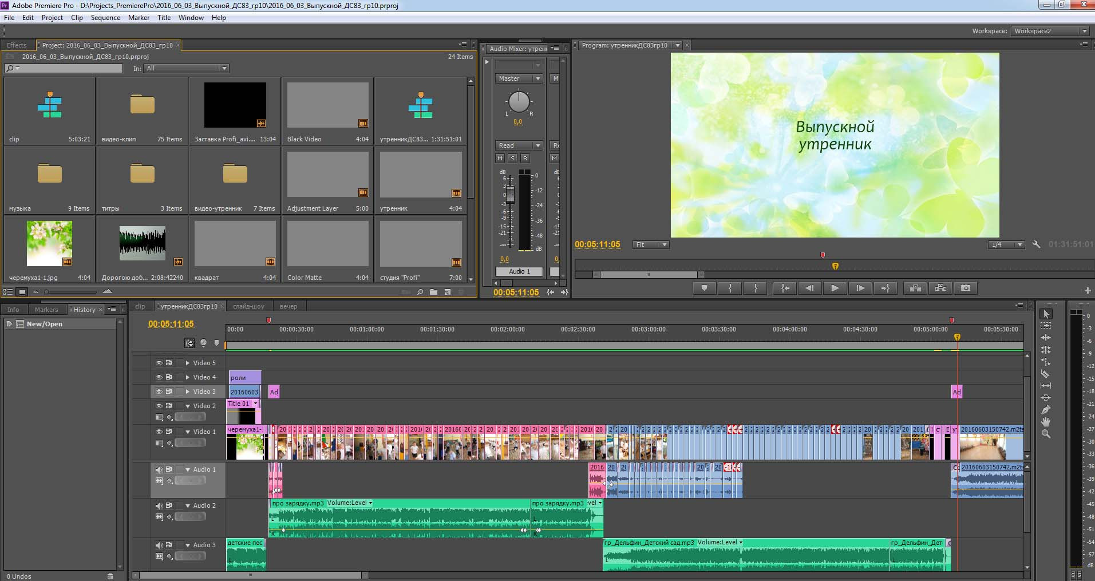Switch to the слайд-шоу sequence tab
Image resolution: width=1095 pixels, height=581 pixels.
(248, 306)
